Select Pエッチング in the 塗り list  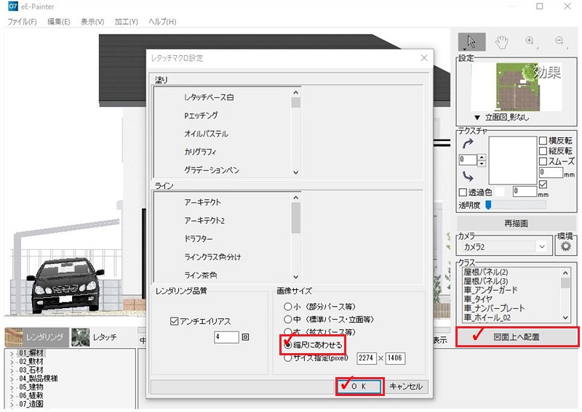click(x=201, y=116)
